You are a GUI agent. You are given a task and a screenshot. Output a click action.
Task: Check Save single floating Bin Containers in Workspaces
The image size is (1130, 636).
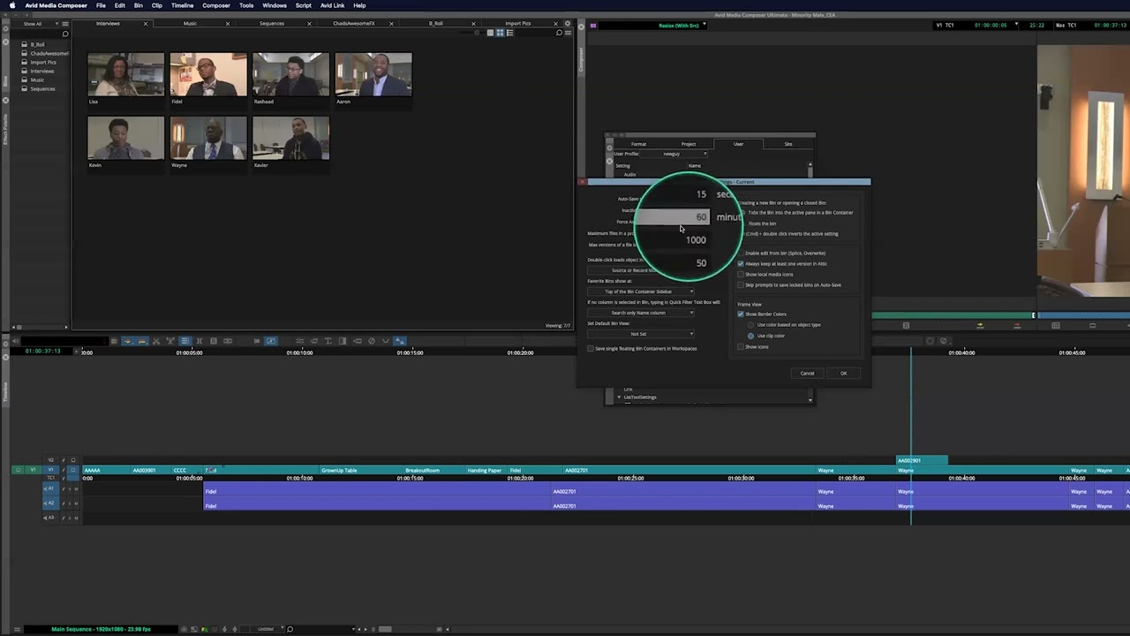click(x=591, y=348)
